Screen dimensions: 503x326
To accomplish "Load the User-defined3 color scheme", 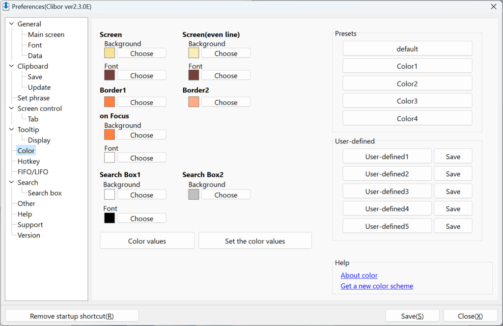I will [x=387, y=191].
